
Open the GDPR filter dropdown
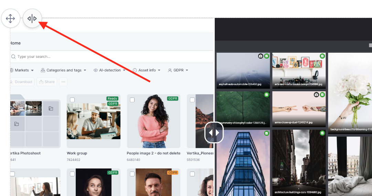click(x=178, y=70)
